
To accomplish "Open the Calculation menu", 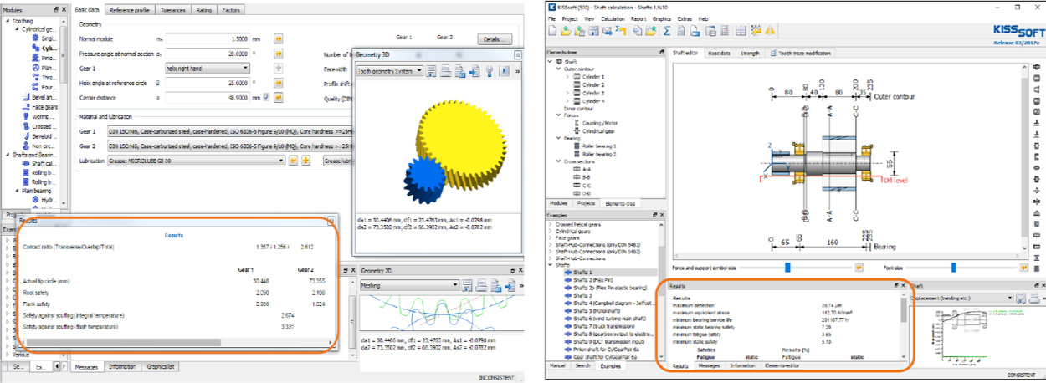I will (613, 18).
